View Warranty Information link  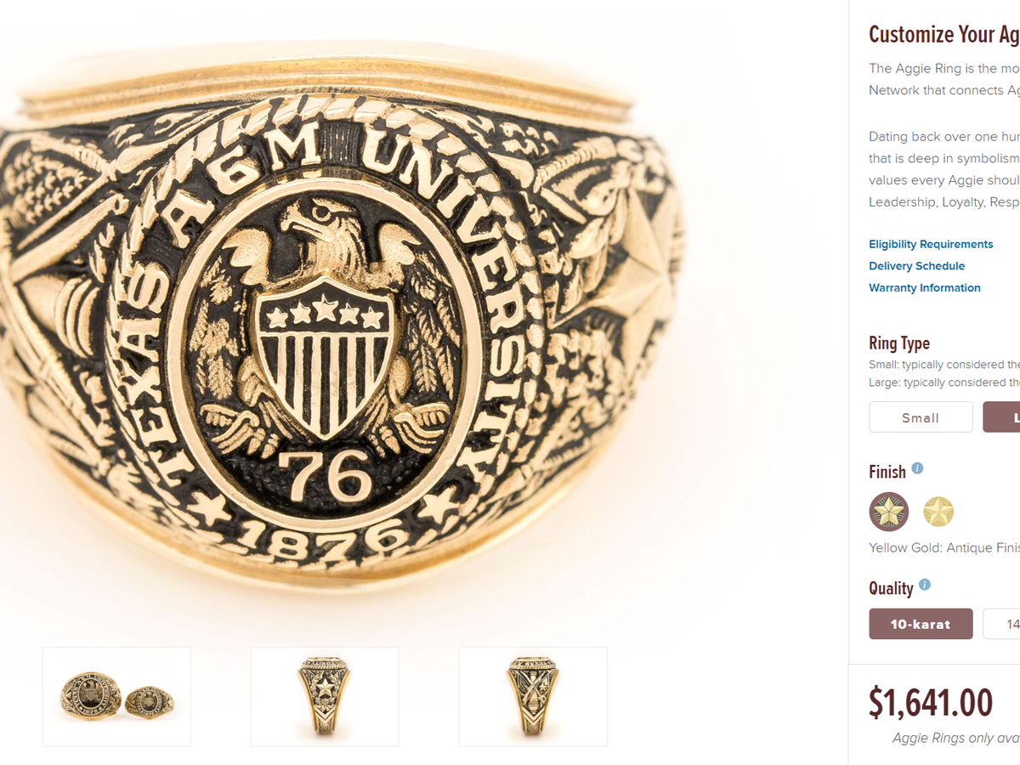pyautogui.click(x=925, y=288)
